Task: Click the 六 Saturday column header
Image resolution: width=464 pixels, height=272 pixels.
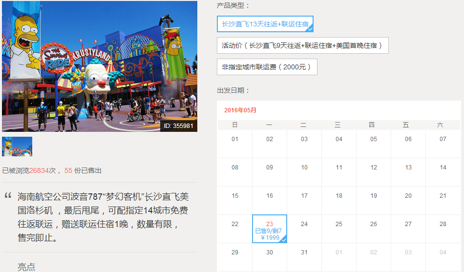Action: pos(440,125)
